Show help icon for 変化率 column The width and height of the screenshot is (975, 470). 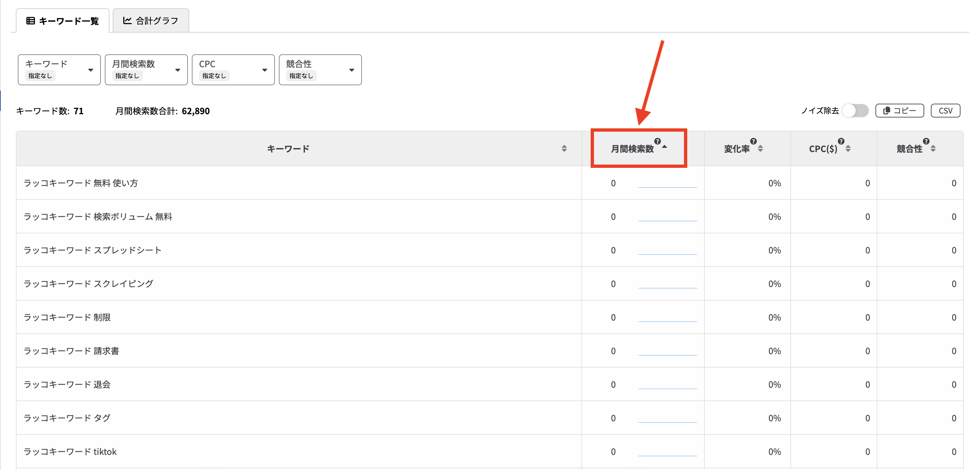(753, 141)
